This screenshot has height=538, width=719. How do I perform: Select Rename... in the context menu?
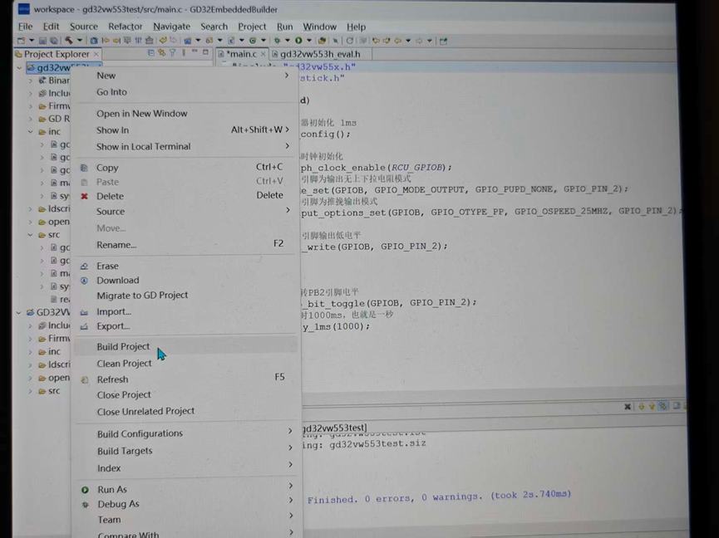tap(116, 245)
